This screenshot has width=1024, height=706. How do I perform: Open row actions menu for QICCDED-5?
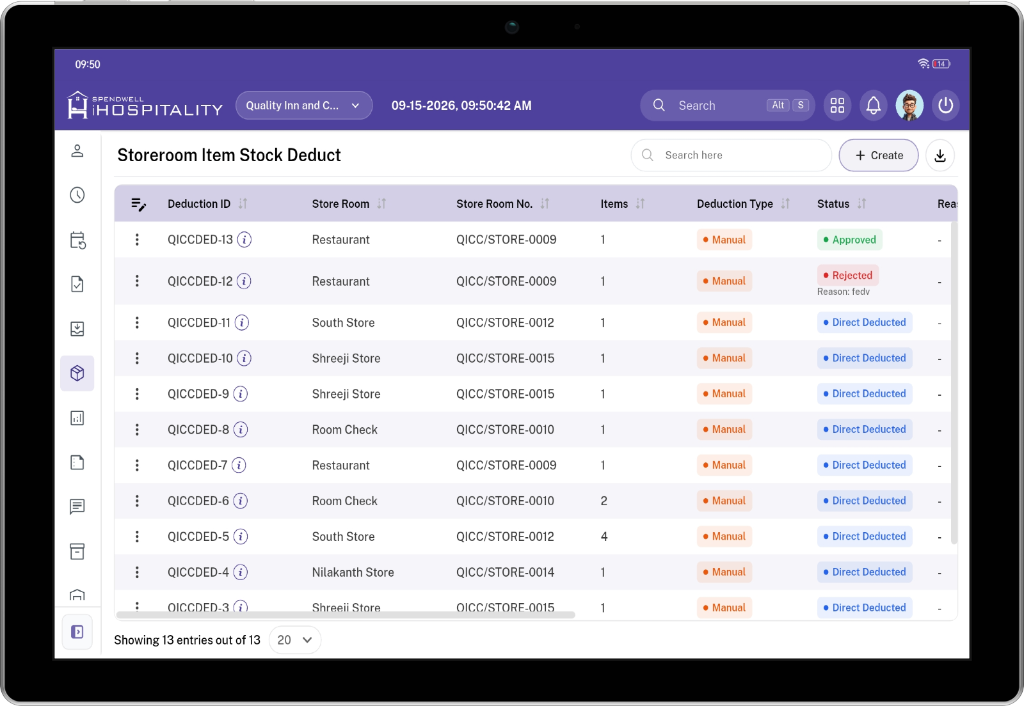pyautogui.click(x=137, y=537)
